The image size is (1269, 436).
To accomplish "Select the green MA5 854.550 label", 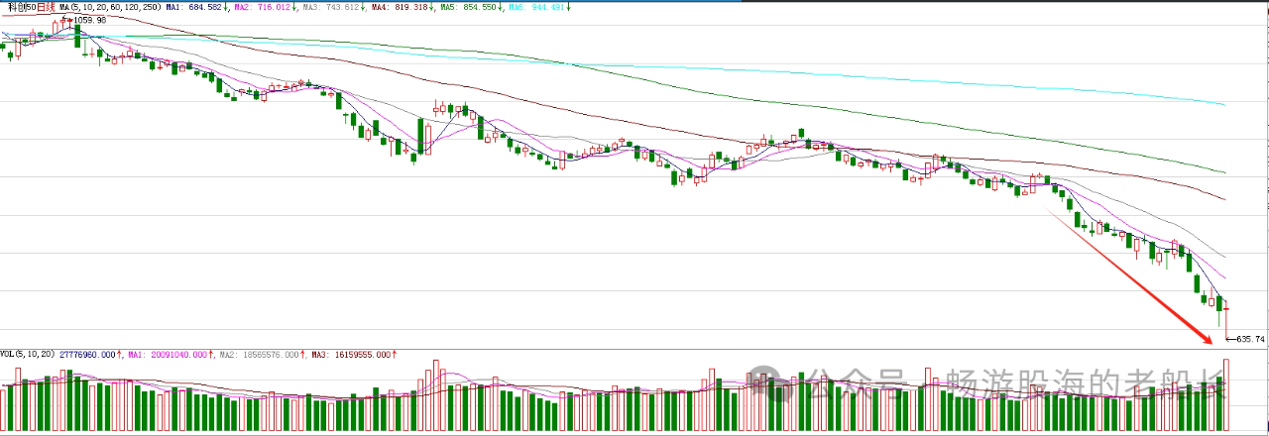I will [490, 7].
